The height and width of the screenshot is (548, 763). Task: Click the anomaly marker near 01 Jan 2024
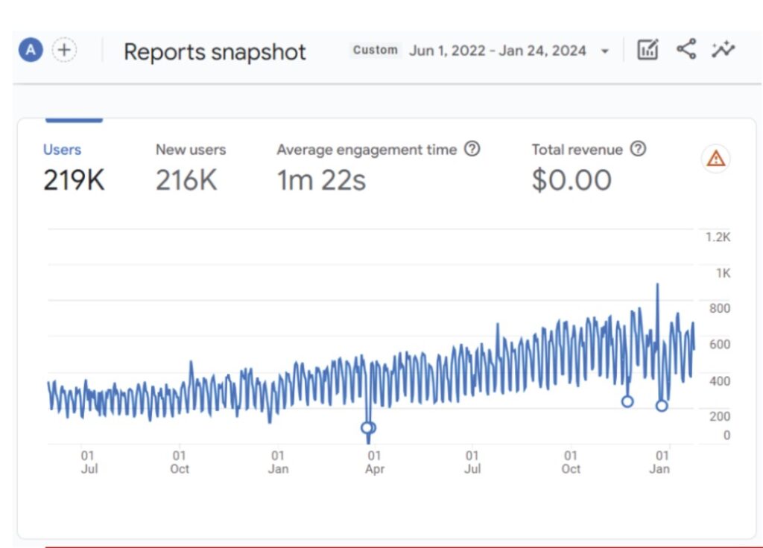click(662, 406)
